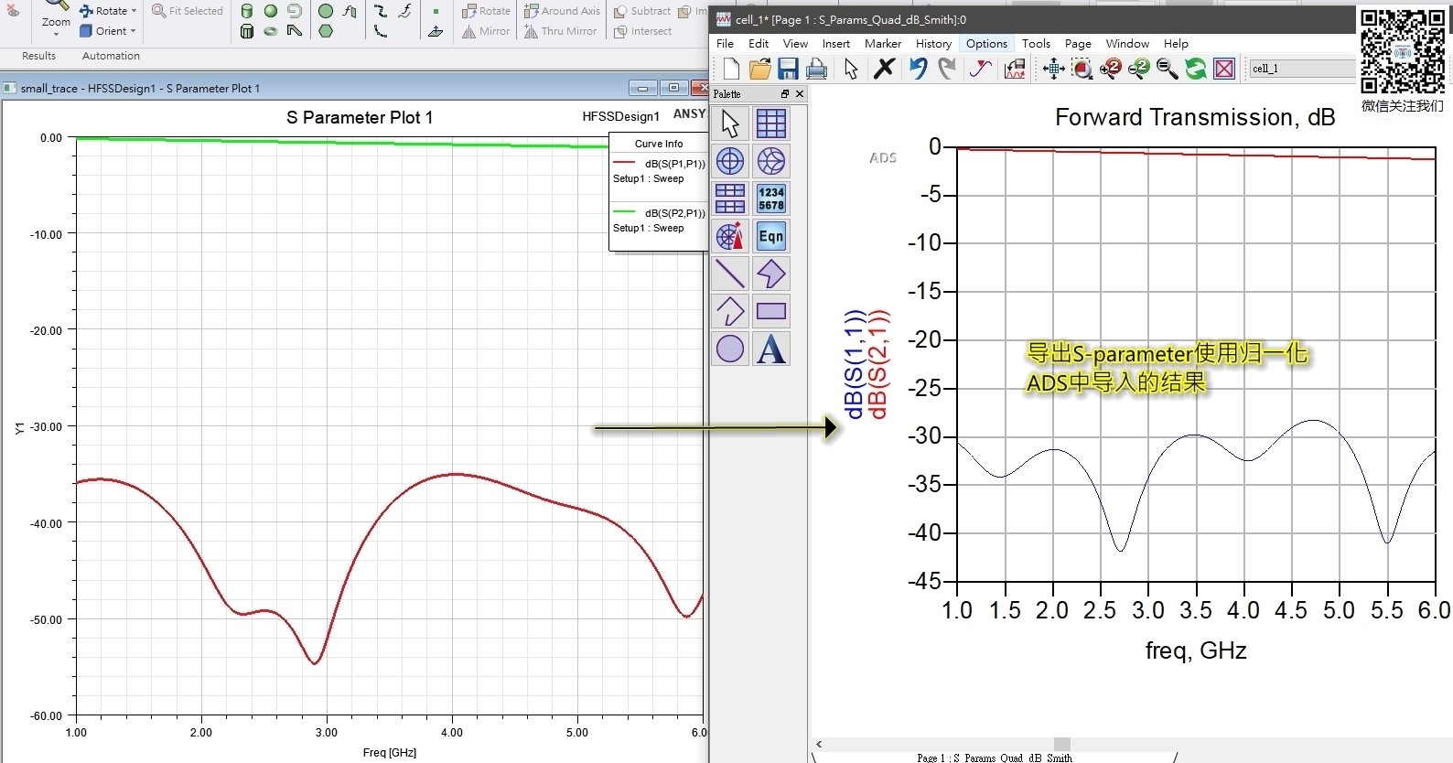Open the Options menu
The image size is (1453, 763).
tap(986, 43)
